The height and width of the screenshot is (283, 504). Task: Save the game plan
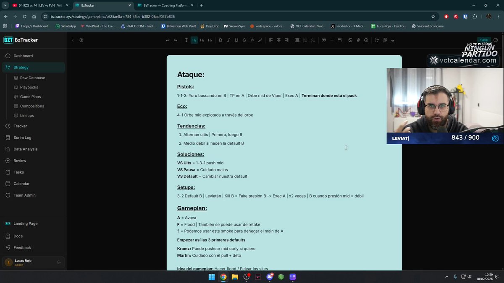pyautogui.click(x=484, y=40)
